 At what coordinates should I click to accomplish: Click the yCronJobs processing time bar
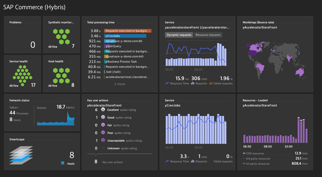[x=125, y=36]
